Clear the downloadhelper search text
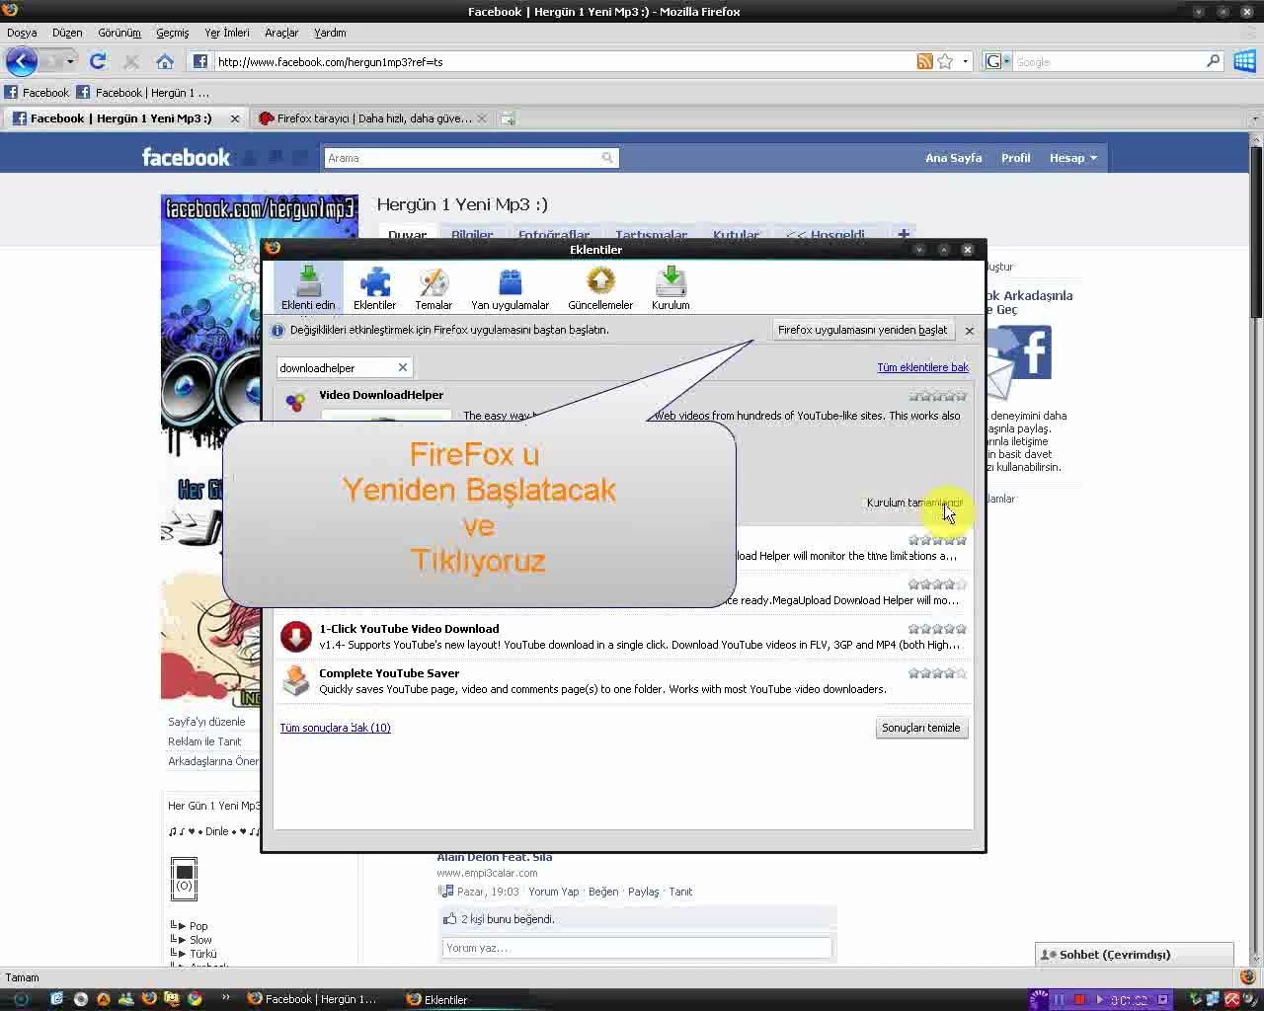Image resolution: width=1264 pixels, height=1011 pixels. click(x=402, y=367)
